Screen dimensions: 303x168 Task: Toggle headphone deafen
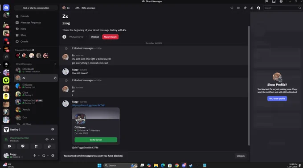tap(44, 156)
